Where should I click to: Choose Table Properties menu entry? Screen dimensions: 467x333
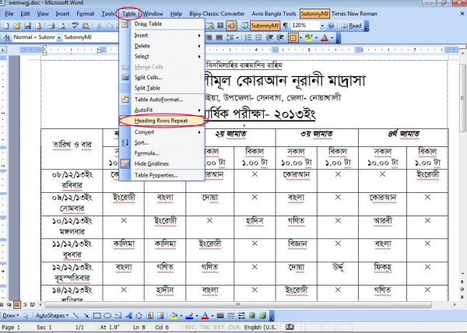point(163,175)
